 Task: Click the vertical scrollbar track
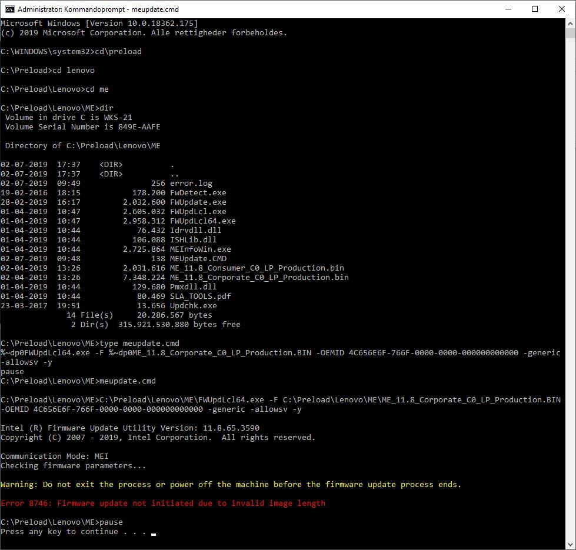(x=571, y=294)
